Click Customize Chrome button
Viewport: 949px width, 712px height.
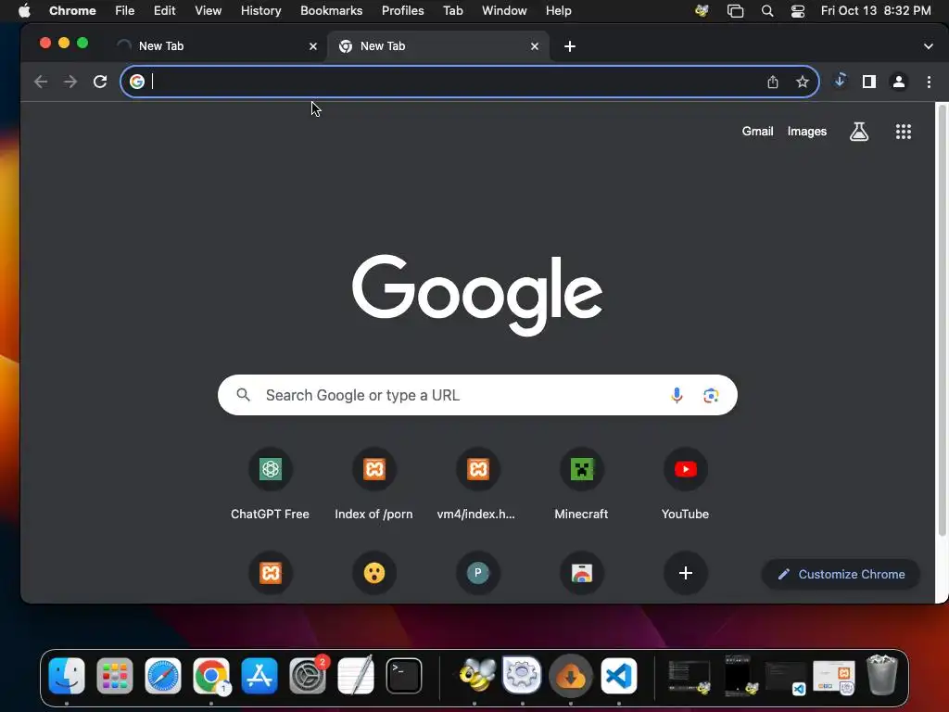[841, 574]
